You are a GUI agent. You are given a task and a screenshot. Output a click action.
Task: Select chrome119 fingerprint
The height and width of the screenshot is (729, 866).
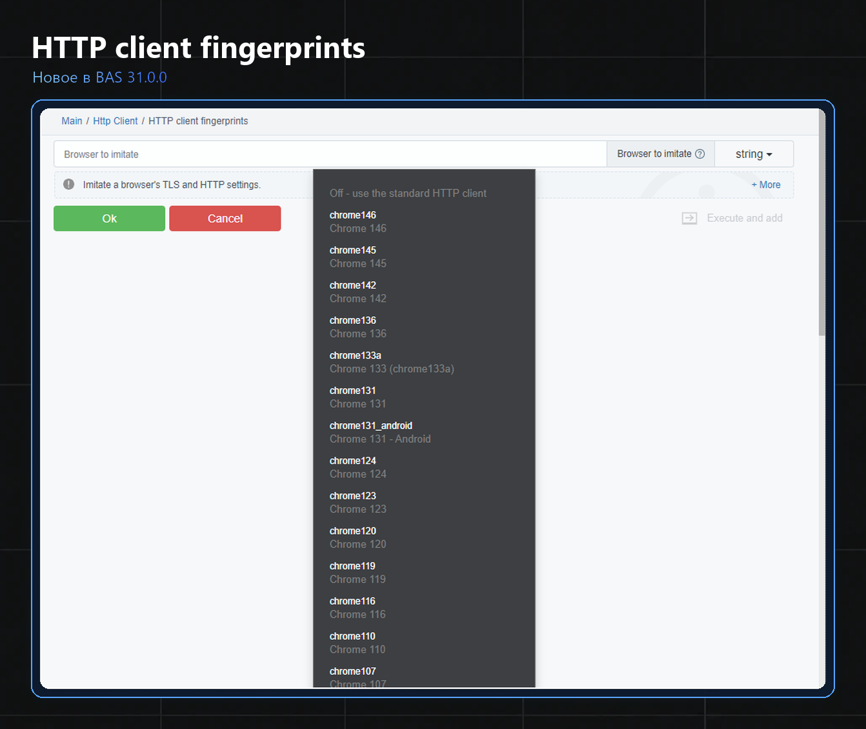424,572
